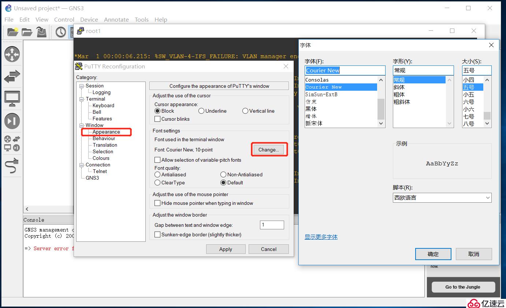Choose 小四 in font size list
The image size is (506, 308).
point(473,80)
